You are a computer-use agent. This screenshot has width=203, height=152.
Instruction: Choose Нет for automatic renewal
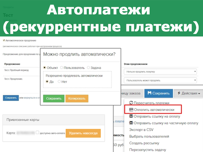(59, 81)
